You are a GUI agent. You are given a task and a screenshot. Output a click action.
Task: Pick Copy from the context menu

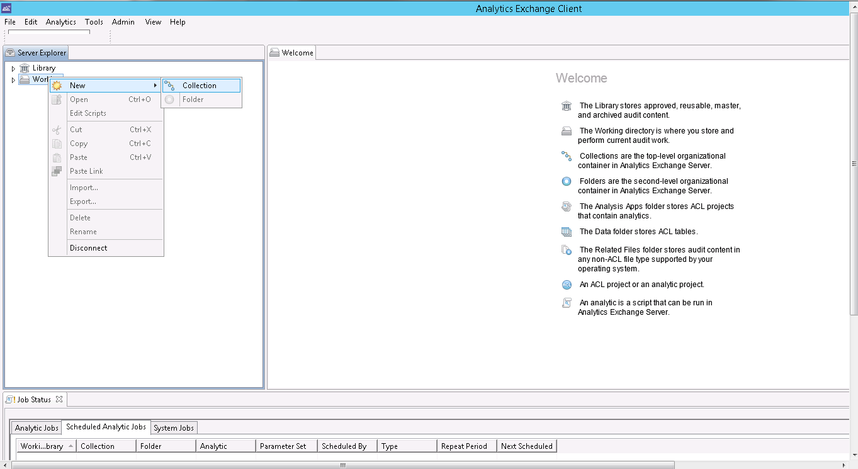coord(106,144)
